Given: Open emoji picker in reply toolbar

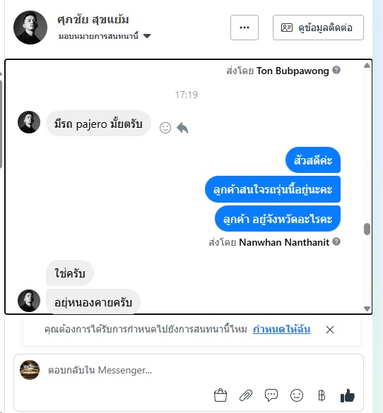Looking at the screenshot, I should pos(297,395).
